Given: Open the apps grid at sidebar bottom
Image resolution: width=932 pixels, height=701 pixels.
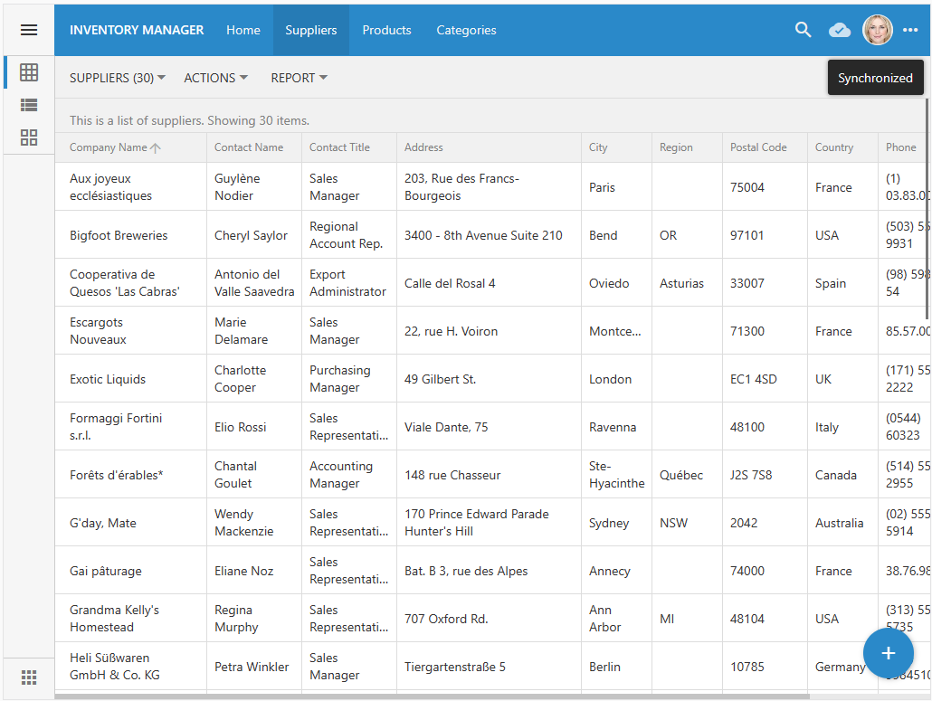Looking at the screenshot, I should (29, 677).
